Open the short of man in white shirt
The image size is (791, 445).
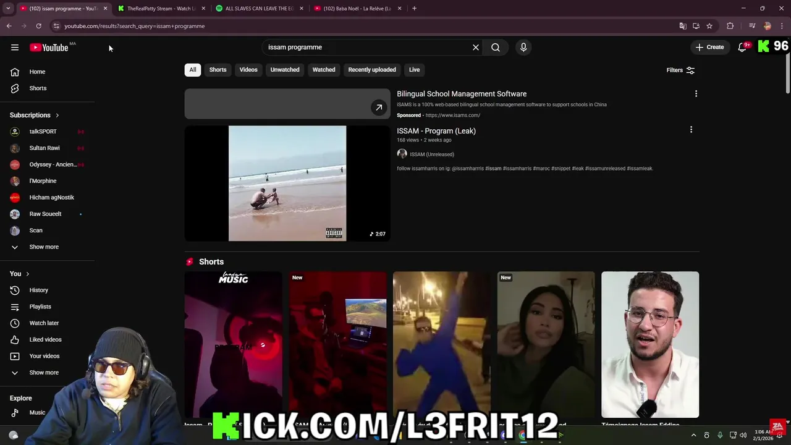[650, 345]
